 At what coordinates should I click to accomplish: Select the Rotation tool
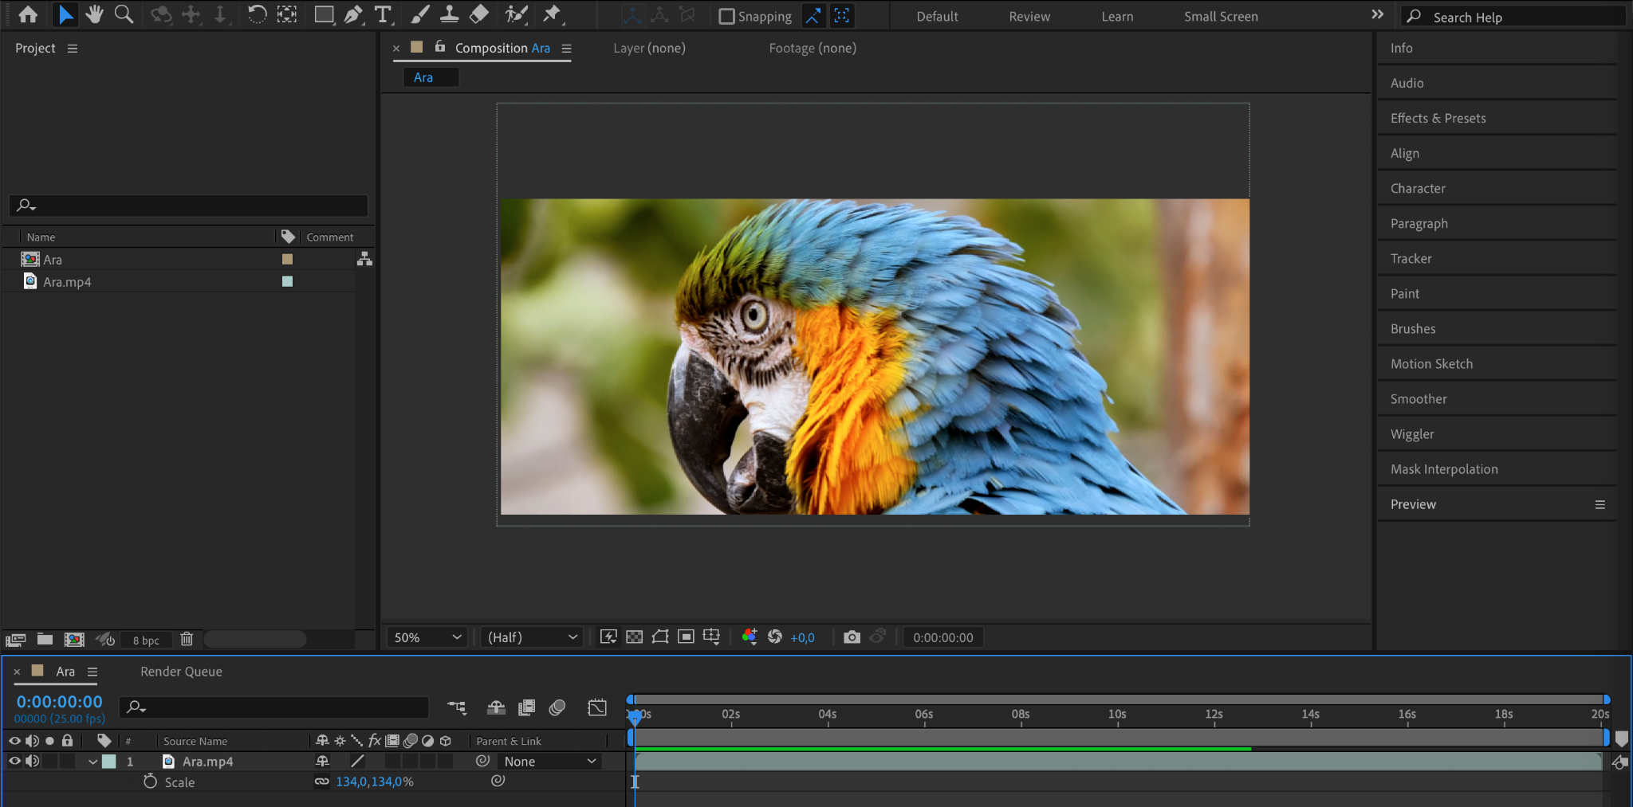(x=257, y=14)
